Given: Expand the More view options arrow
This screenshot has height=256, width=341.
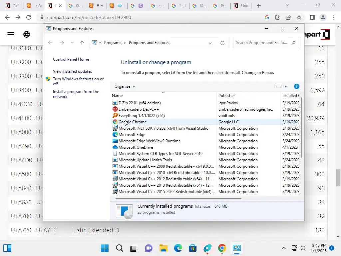Looking at the screenshot, I should pyautogui.click(x=286, y=86).
